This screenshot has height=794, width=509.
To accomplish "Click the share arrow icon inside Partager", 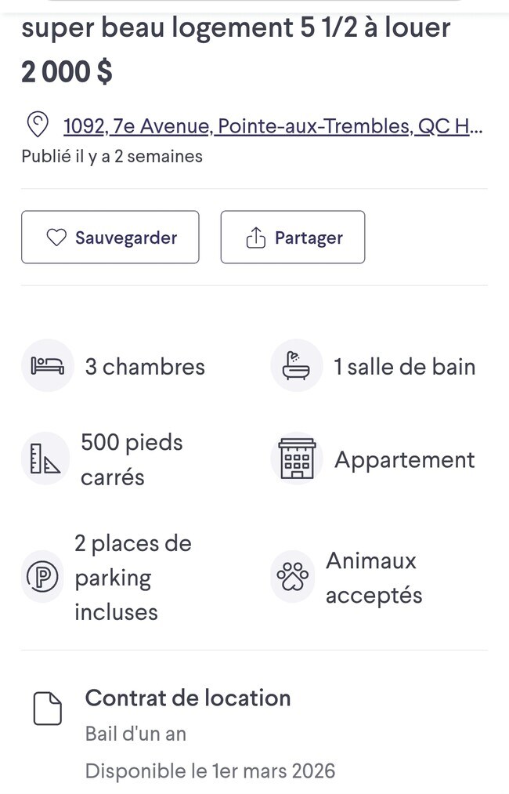I will point(256,236).
